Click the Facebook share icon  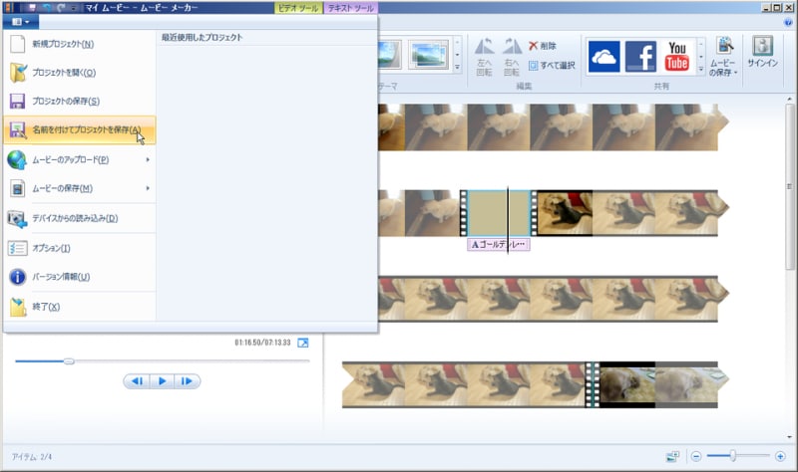click(x=642, y=58)
